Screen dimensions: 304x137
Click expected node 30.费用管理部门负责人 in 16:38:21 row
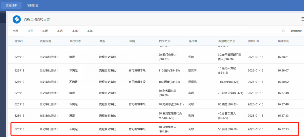pos(230,57)
